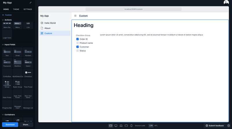Open the Theme tab
Screen dimensions: 232x129
[16, 9]
